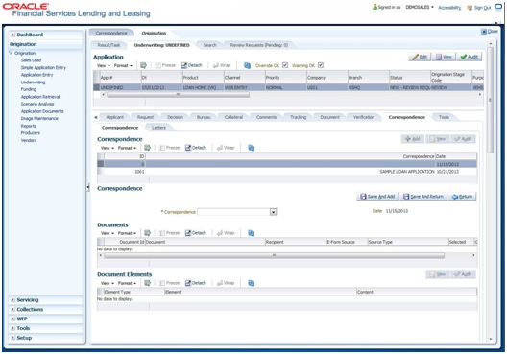Open Funding in navigation tree
This screenshot has width=507, height=354.
click(29, 89)
